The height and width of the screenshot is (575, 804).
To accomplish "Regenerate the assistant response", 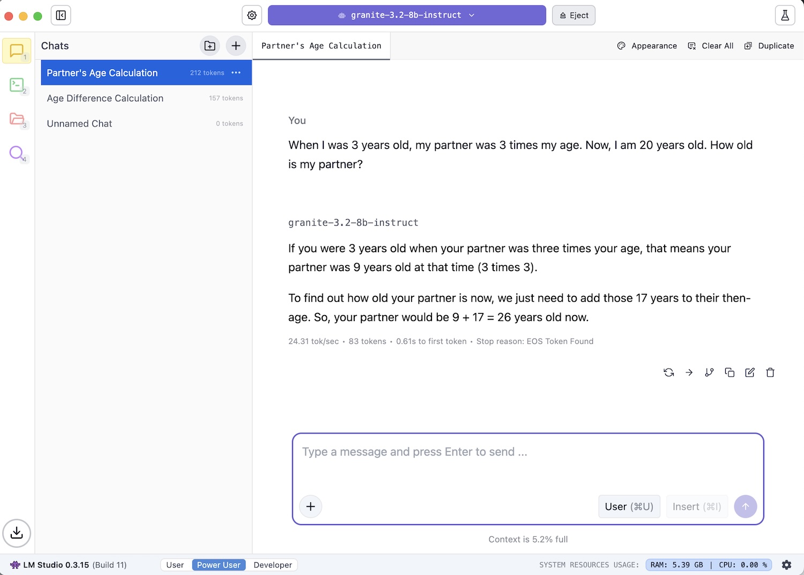I will click(669, 372).
